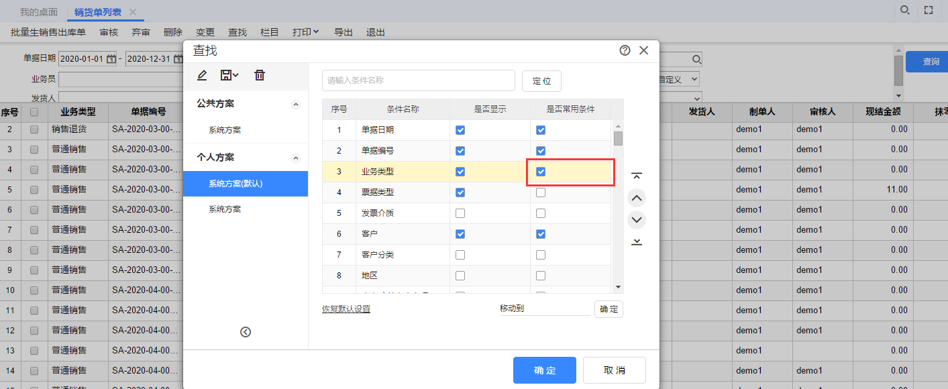Click the delete (trash) icon
The image size is (948, 389).
tap(259, 74)
